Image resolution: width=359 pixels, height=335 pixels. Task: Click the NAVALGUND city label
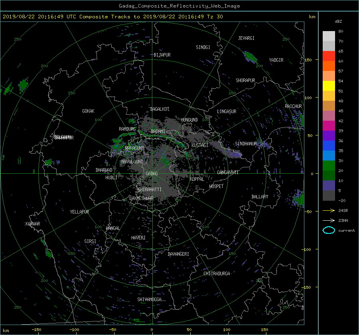tap(132, 162)
